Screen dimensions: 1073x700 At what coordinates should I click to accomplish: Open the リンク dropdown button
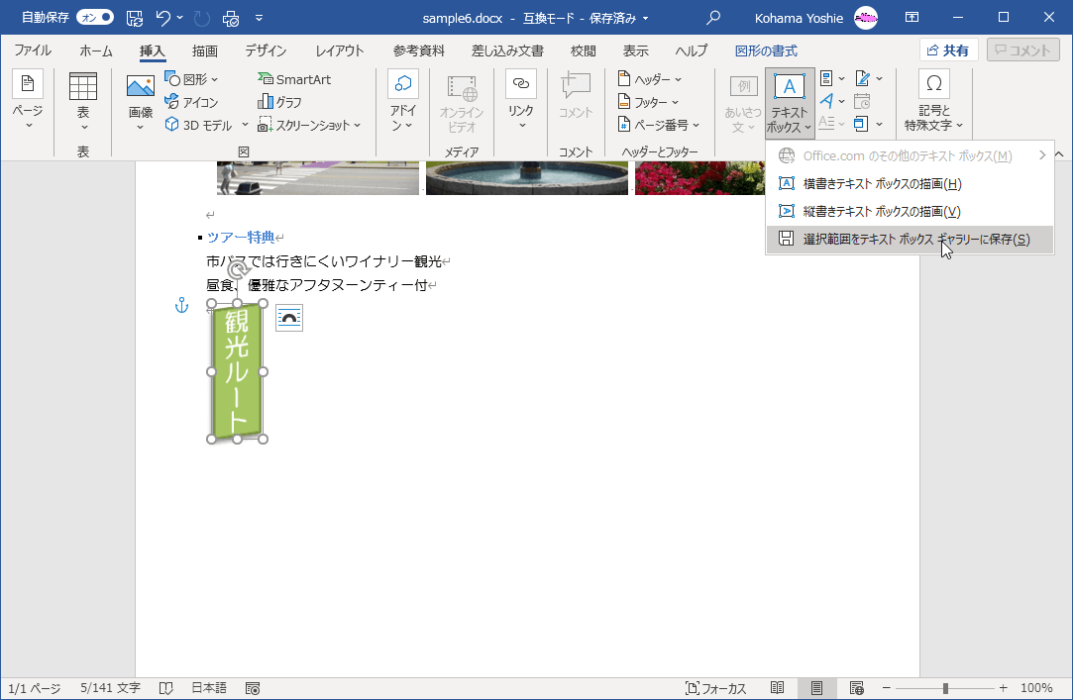click(x=521, y=100)
